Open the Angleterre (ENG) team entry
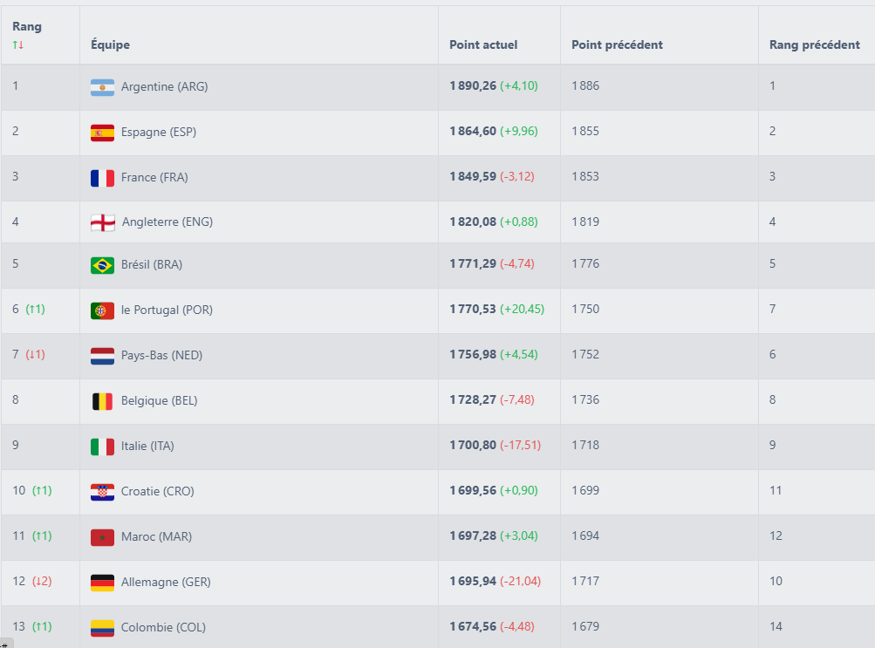 pos(167,222)
